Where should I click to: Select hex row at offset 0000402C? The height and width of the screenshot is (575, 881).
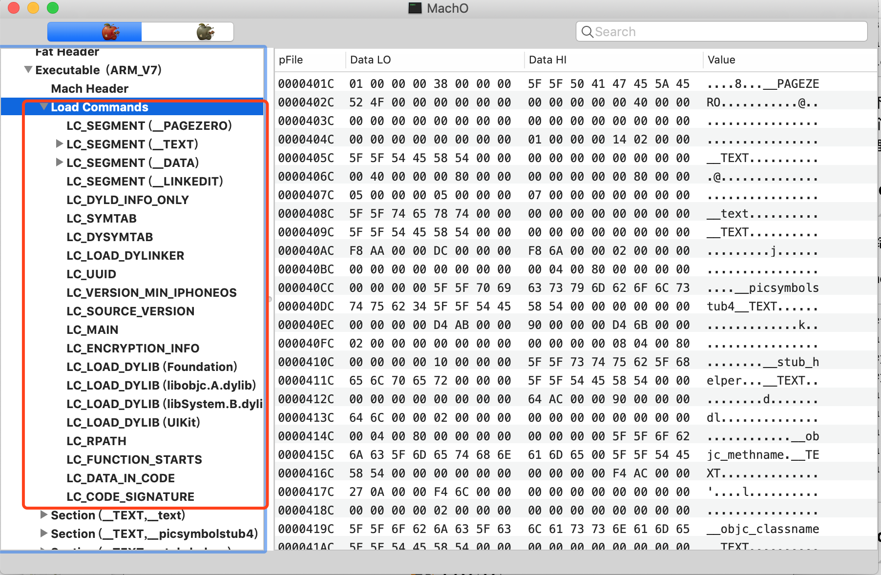(576, 102)
